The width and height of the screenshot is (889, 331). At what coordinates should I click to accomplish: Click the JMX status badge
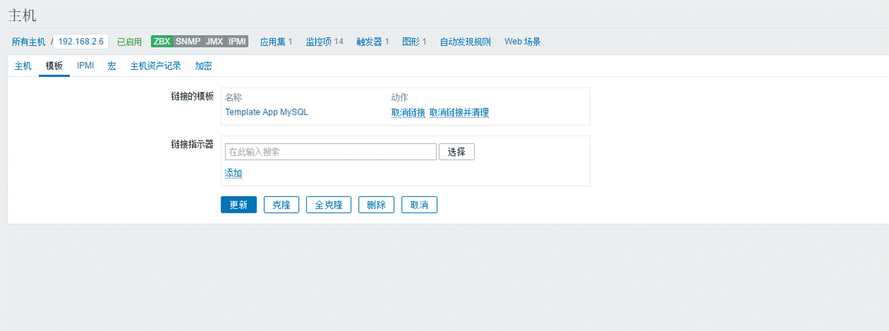tap(214, 42)
